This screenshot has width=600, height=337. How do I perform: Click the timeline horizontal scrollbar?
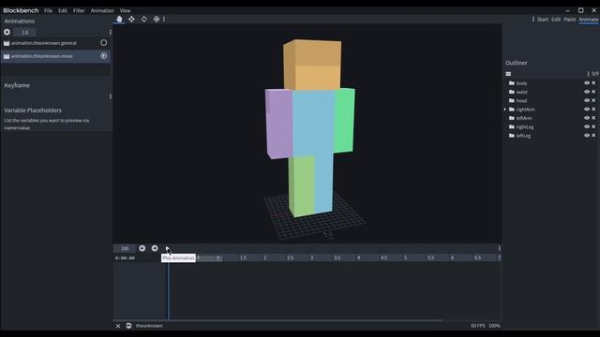coord(278,320)
